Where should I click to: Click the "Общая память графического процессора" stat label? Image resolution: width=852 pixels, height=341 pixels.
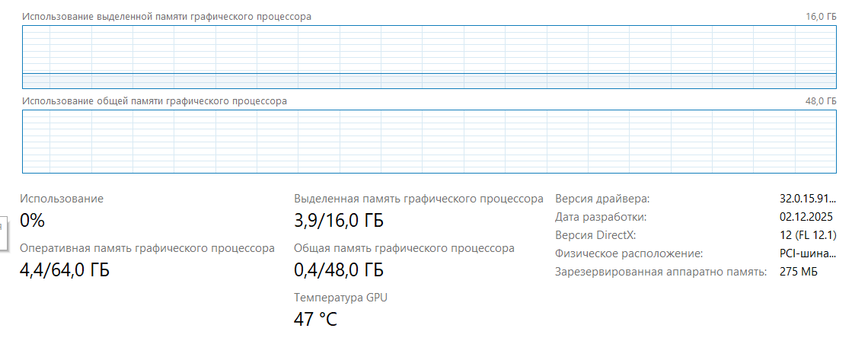(x=404, y=248)
